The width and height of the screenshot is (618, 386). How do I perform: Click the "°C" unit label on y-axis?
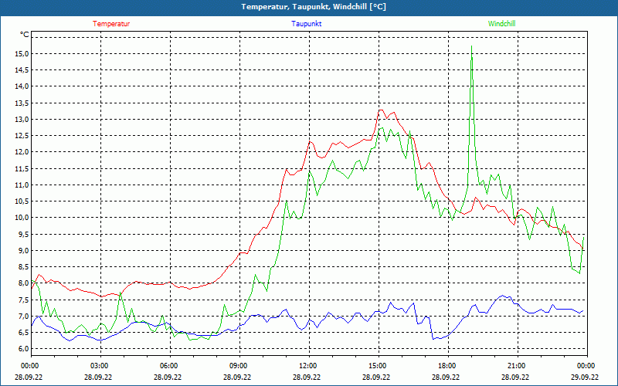coord(25,35)
